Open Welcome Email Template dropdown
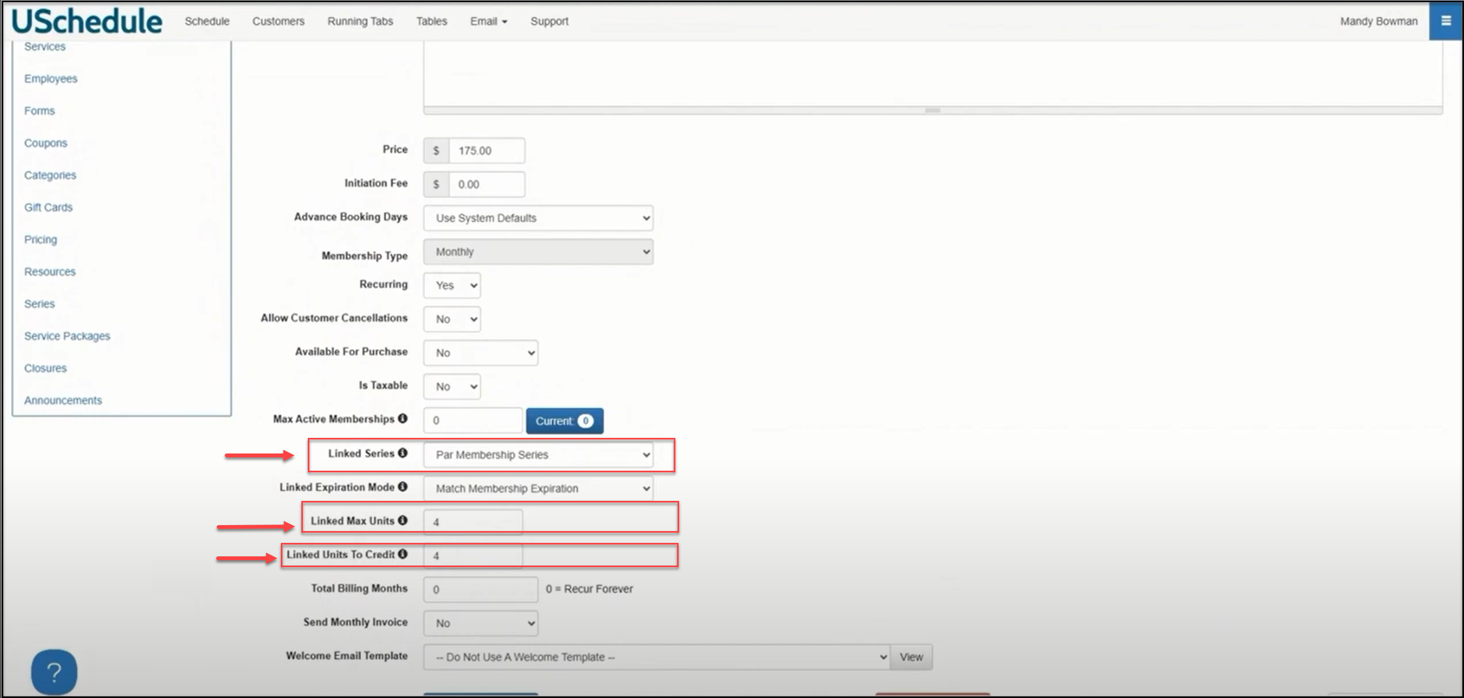This screenshot has width=1464, height=698. click(656, 657)
